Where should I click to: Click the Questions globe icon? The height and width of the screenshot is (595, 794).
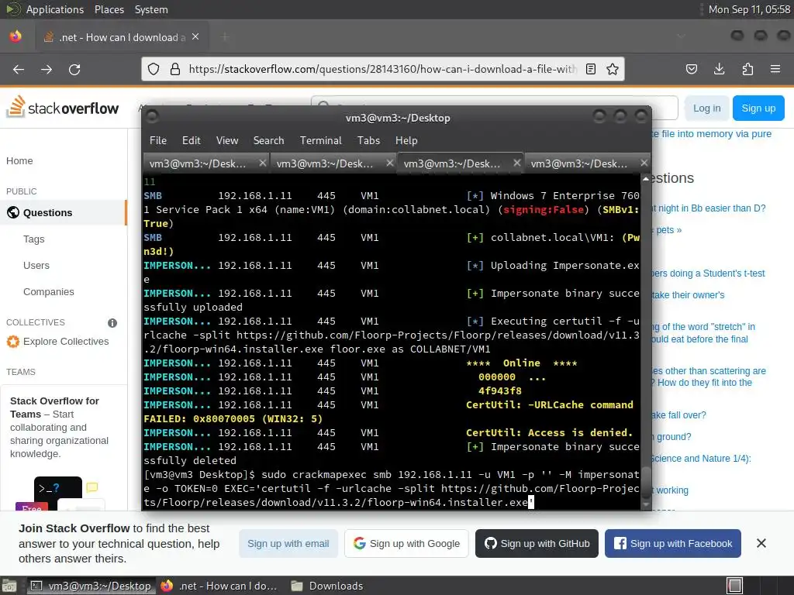click(13, 212)
